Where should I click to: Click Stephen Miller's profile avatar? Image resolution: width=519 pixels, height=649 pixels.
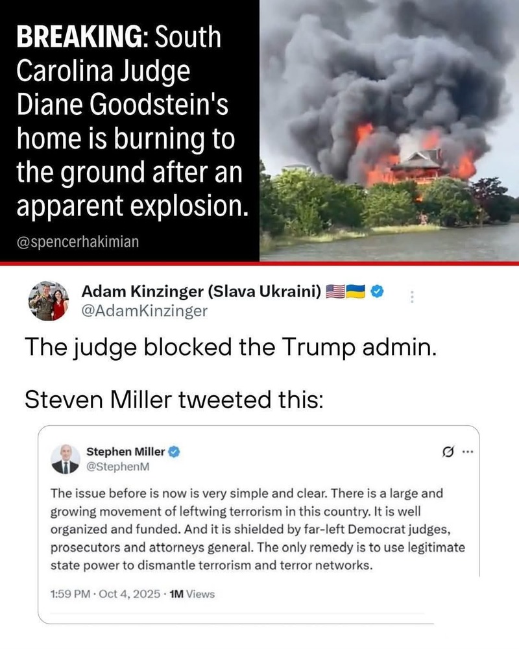[65, 459]
